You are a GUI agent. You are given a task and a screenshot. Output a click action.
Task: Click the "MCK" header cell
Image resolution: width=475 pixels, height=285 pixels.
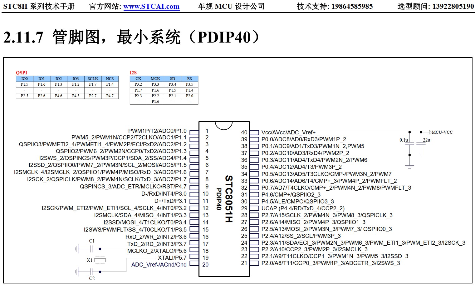[155, 79]
